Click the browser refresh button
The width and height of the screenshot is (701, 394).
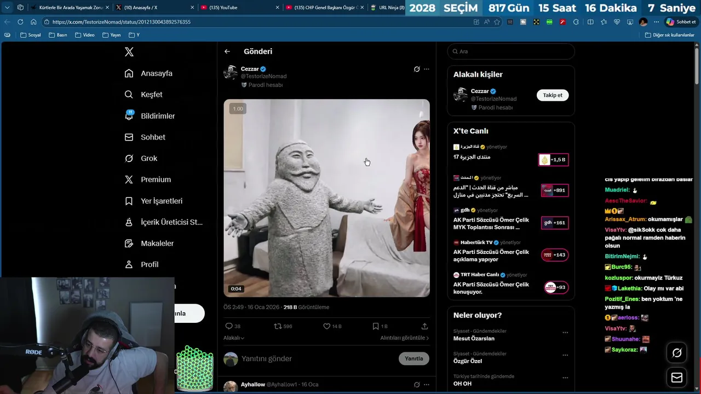click(x=20, y=22)
